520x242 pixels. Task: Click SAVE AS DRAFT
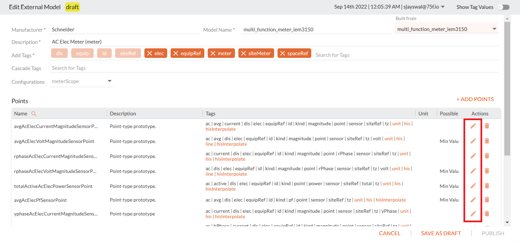[x=441, y=233]
